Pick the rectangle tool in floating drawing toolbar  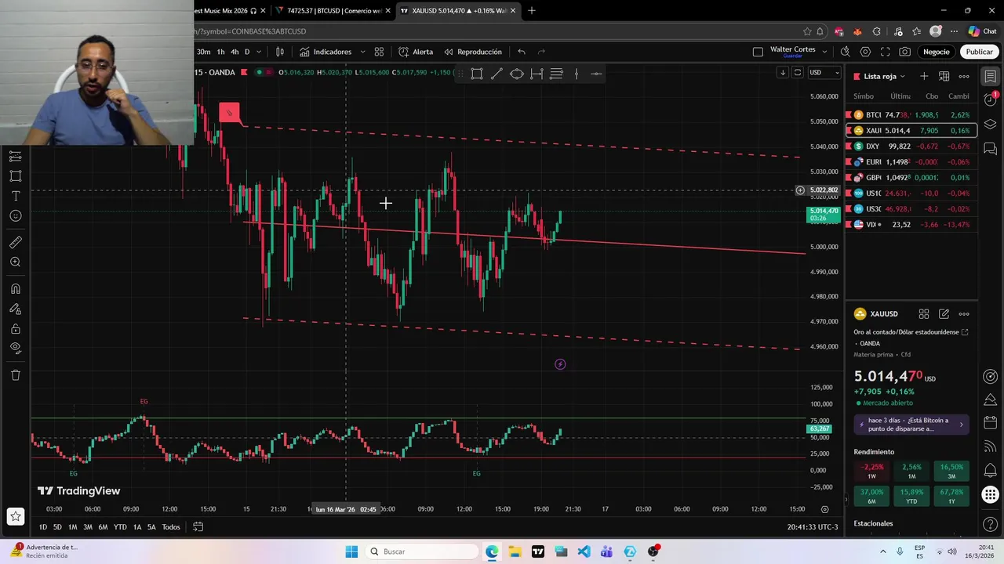[477, 74]
